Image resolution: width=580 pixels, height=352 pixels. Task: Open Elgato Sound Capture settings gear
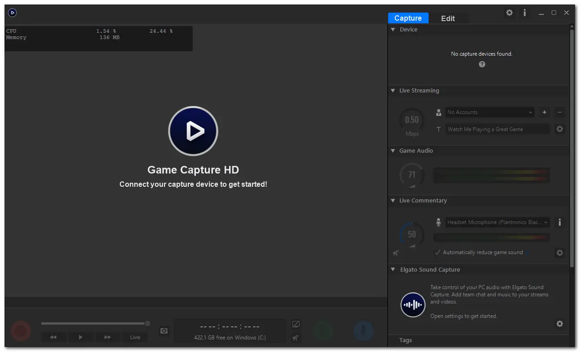pos(560,324)
